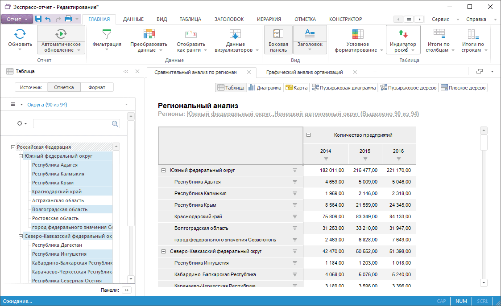This screenshot has height=306, width=501.
Task: Switch to Пузырьковая диаграмма view
Action: [x=344, y=88]
